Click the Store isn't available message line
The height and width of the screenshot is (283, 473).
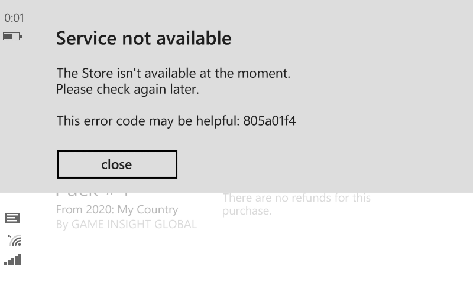[173, 73]
